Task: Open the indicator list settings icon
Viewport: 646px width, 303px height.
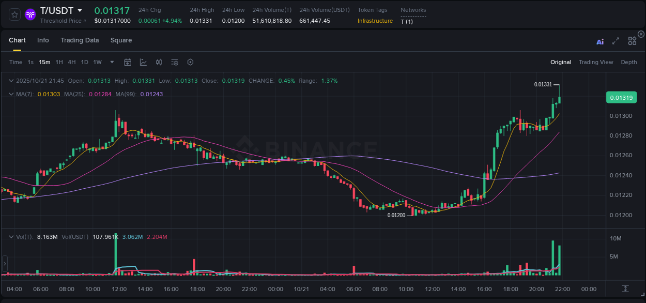Action: (x=175, y=62)
